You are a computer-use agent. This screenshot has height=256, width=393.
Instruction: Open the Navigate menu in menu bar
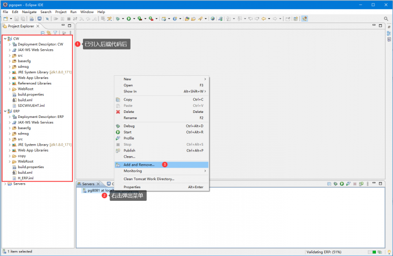tap(29, 12)
